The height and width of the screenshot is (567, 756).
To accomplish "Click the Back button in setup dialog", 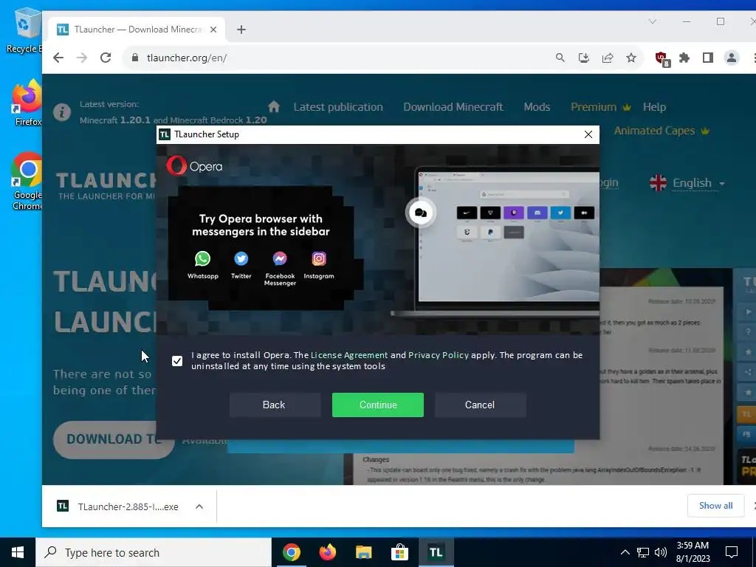I will (x=275, y=405).
